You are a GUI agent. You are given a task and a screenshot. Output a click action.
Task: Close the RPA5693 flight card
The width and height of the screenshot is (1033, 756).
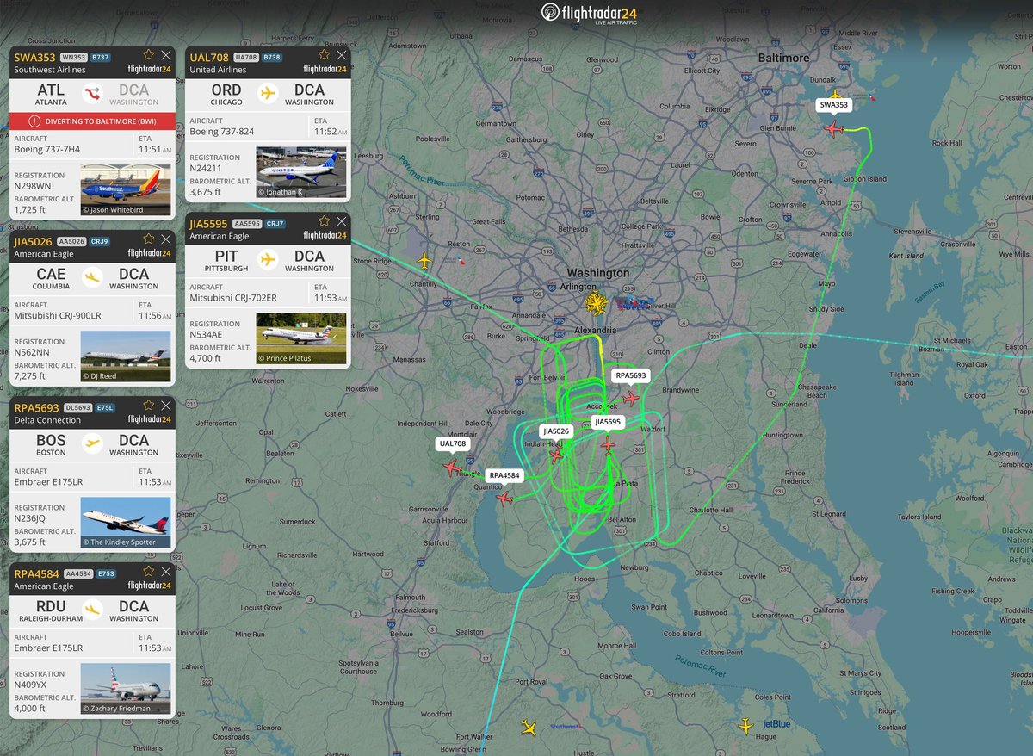click(165, 406)
